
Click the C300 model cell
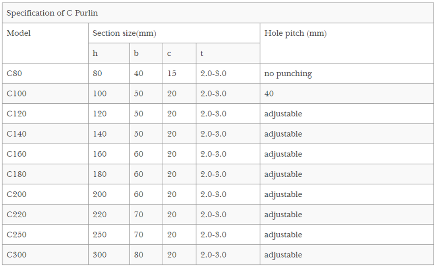point(17,255)
